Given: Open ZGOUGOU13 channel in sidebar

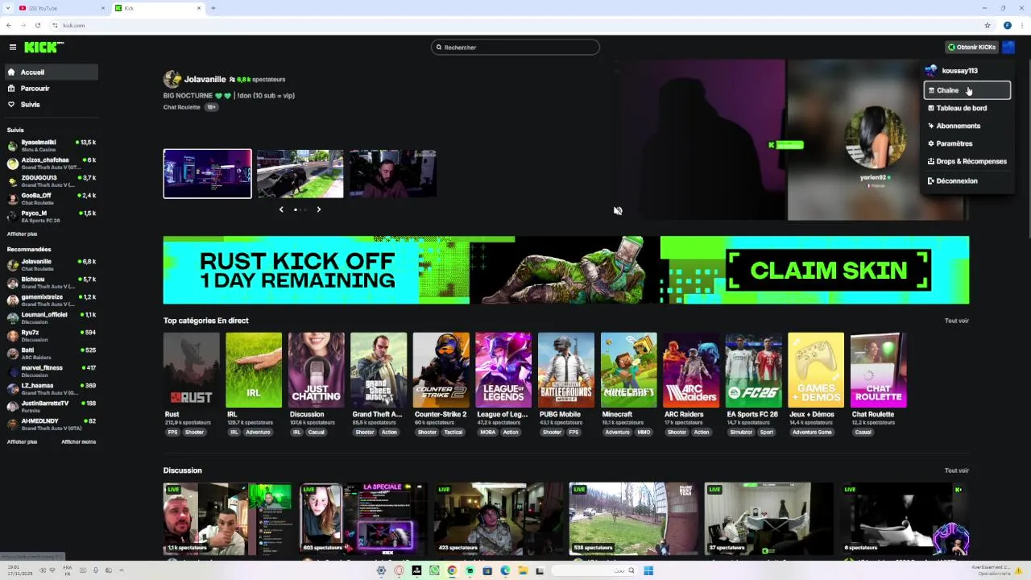Looking at the screenshot, I should (x=50, y=181).
